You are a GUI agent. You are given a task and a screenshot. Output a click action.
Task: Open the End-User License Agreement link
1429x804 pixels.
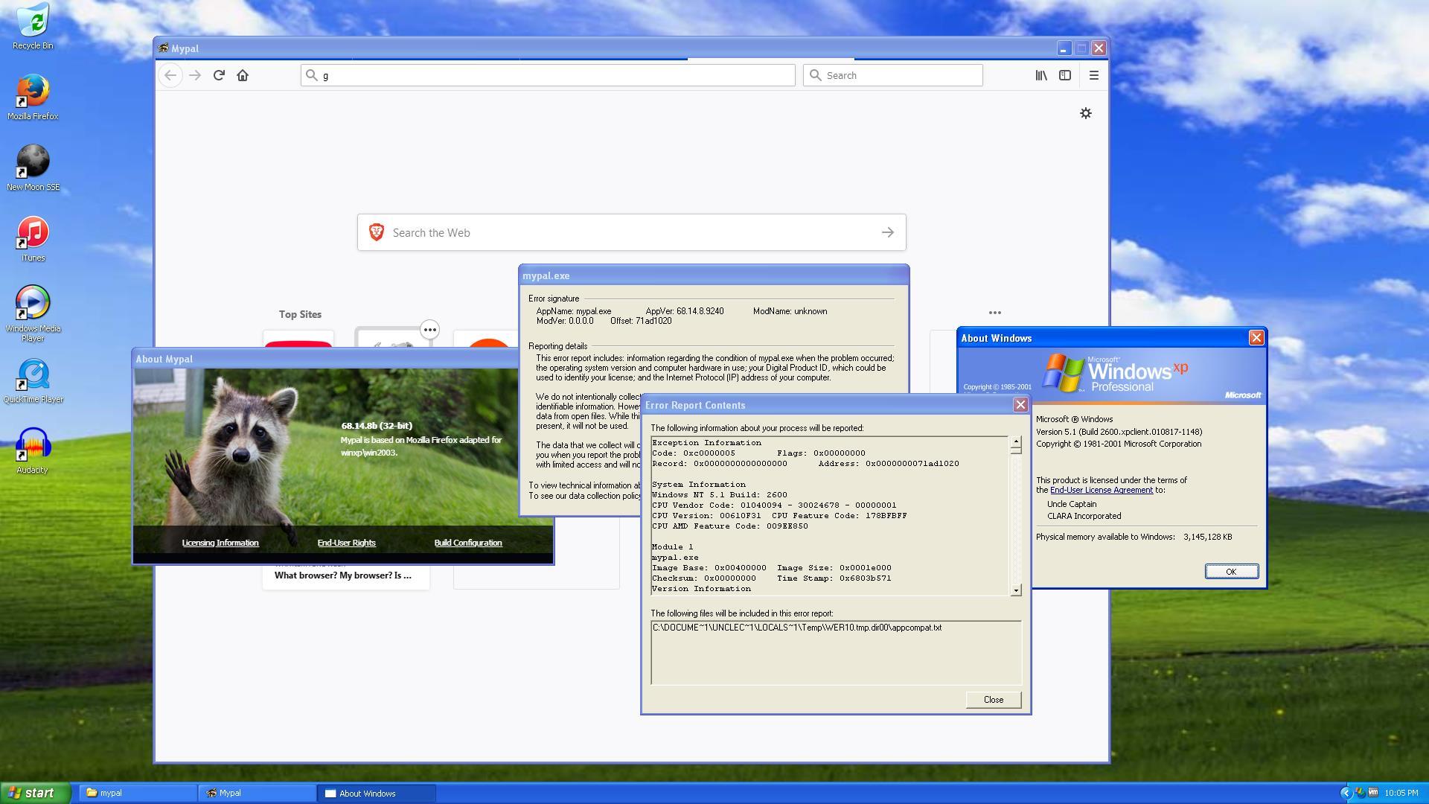coord(1101,490)
